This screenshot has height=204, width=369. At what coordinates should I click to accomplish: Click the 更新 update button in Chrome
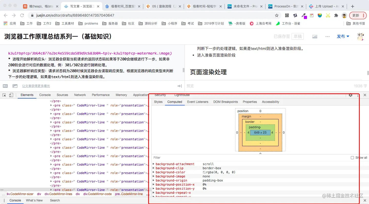click(x=358, y=15)
